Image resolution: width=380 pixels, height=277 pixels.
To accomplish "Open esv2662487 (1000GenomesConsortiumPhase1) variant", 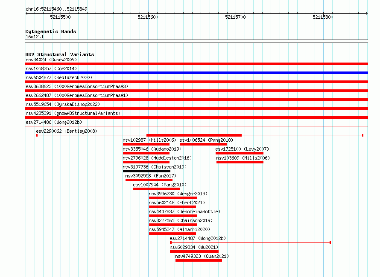I will pyautogui.click(x=77, y=95).
